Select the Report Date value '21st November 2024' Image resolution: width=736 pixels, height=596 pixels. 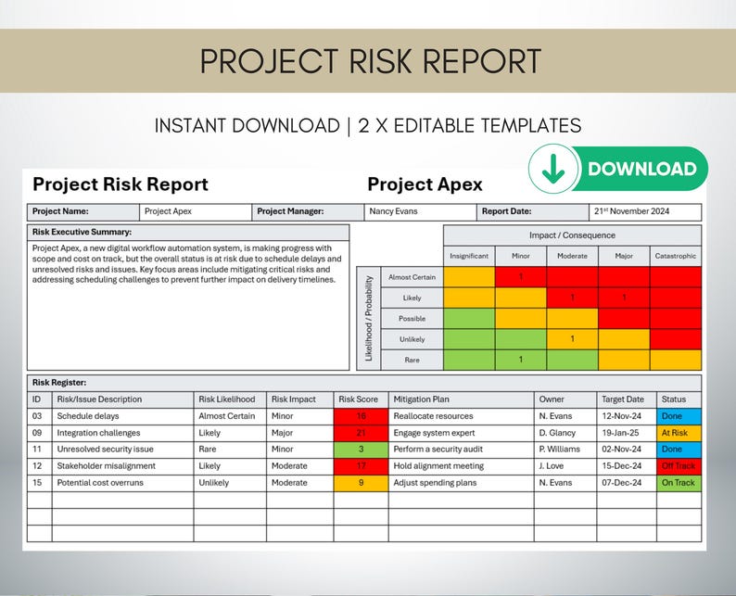tap(631, 211)
